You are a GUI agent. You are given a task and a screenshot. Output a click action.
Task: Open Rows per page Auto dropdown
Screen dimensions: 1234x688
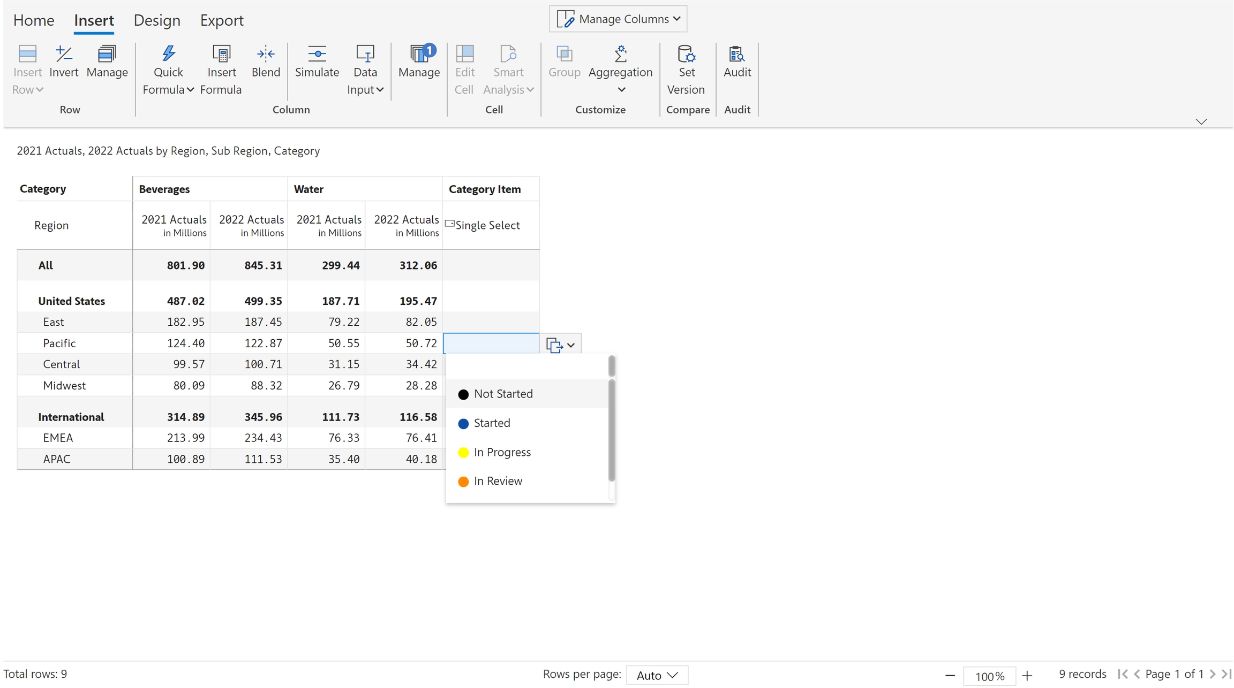(x=657, y=675)
